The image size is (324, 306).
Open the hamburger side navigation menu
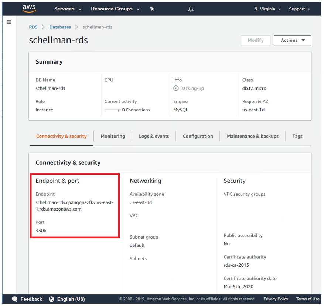tap(9, 22)
